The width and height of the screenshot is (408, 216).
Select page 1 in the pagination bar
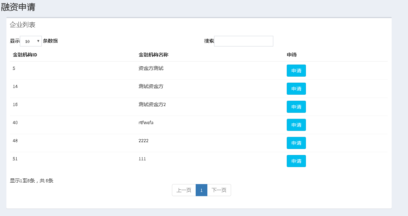201,190
